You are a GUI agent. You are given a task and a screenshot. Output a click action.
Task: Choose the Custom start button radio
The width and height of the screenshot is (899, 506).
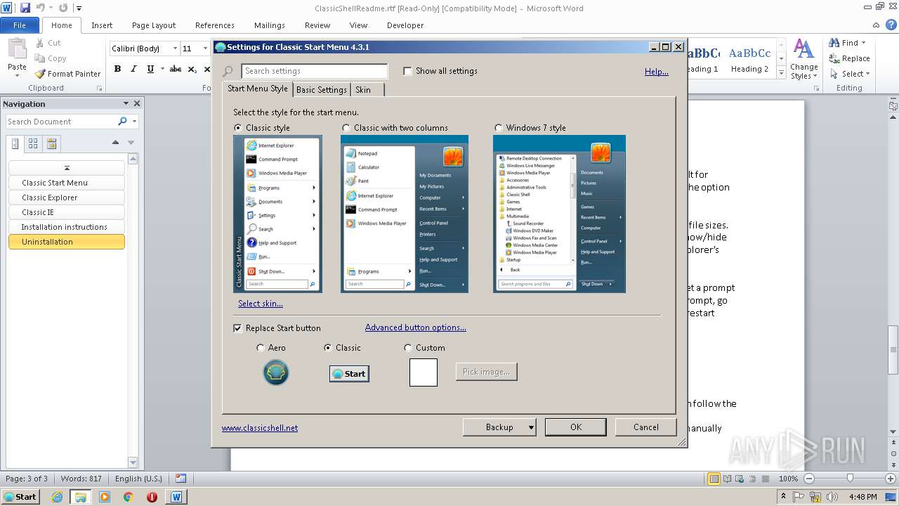tap(408, 348)
